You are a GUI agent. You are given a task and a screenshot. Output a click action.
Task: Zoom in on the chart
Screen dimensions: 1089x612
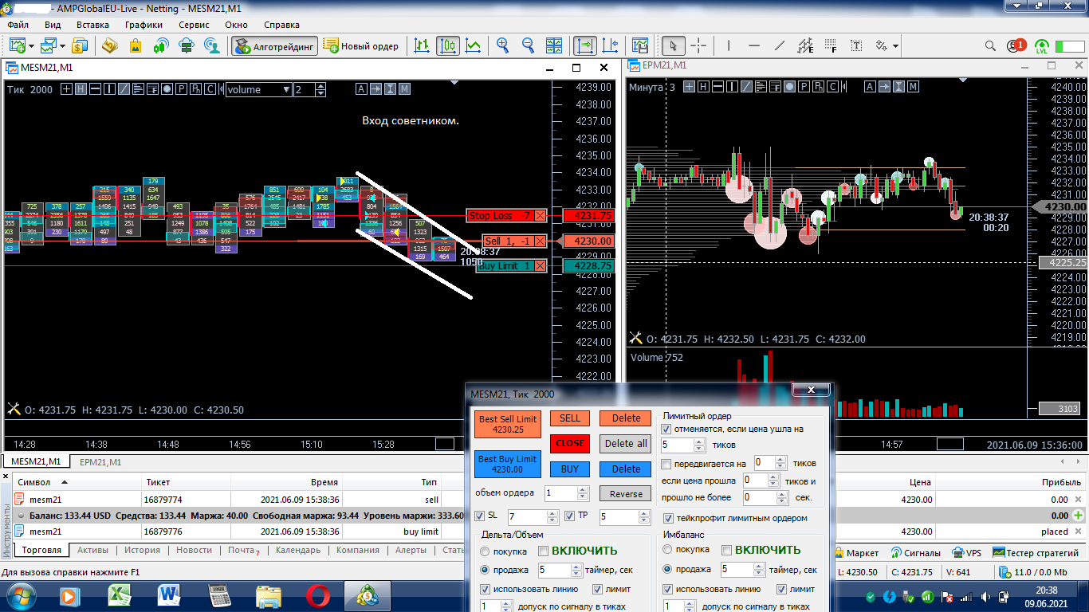coord(502,45)
